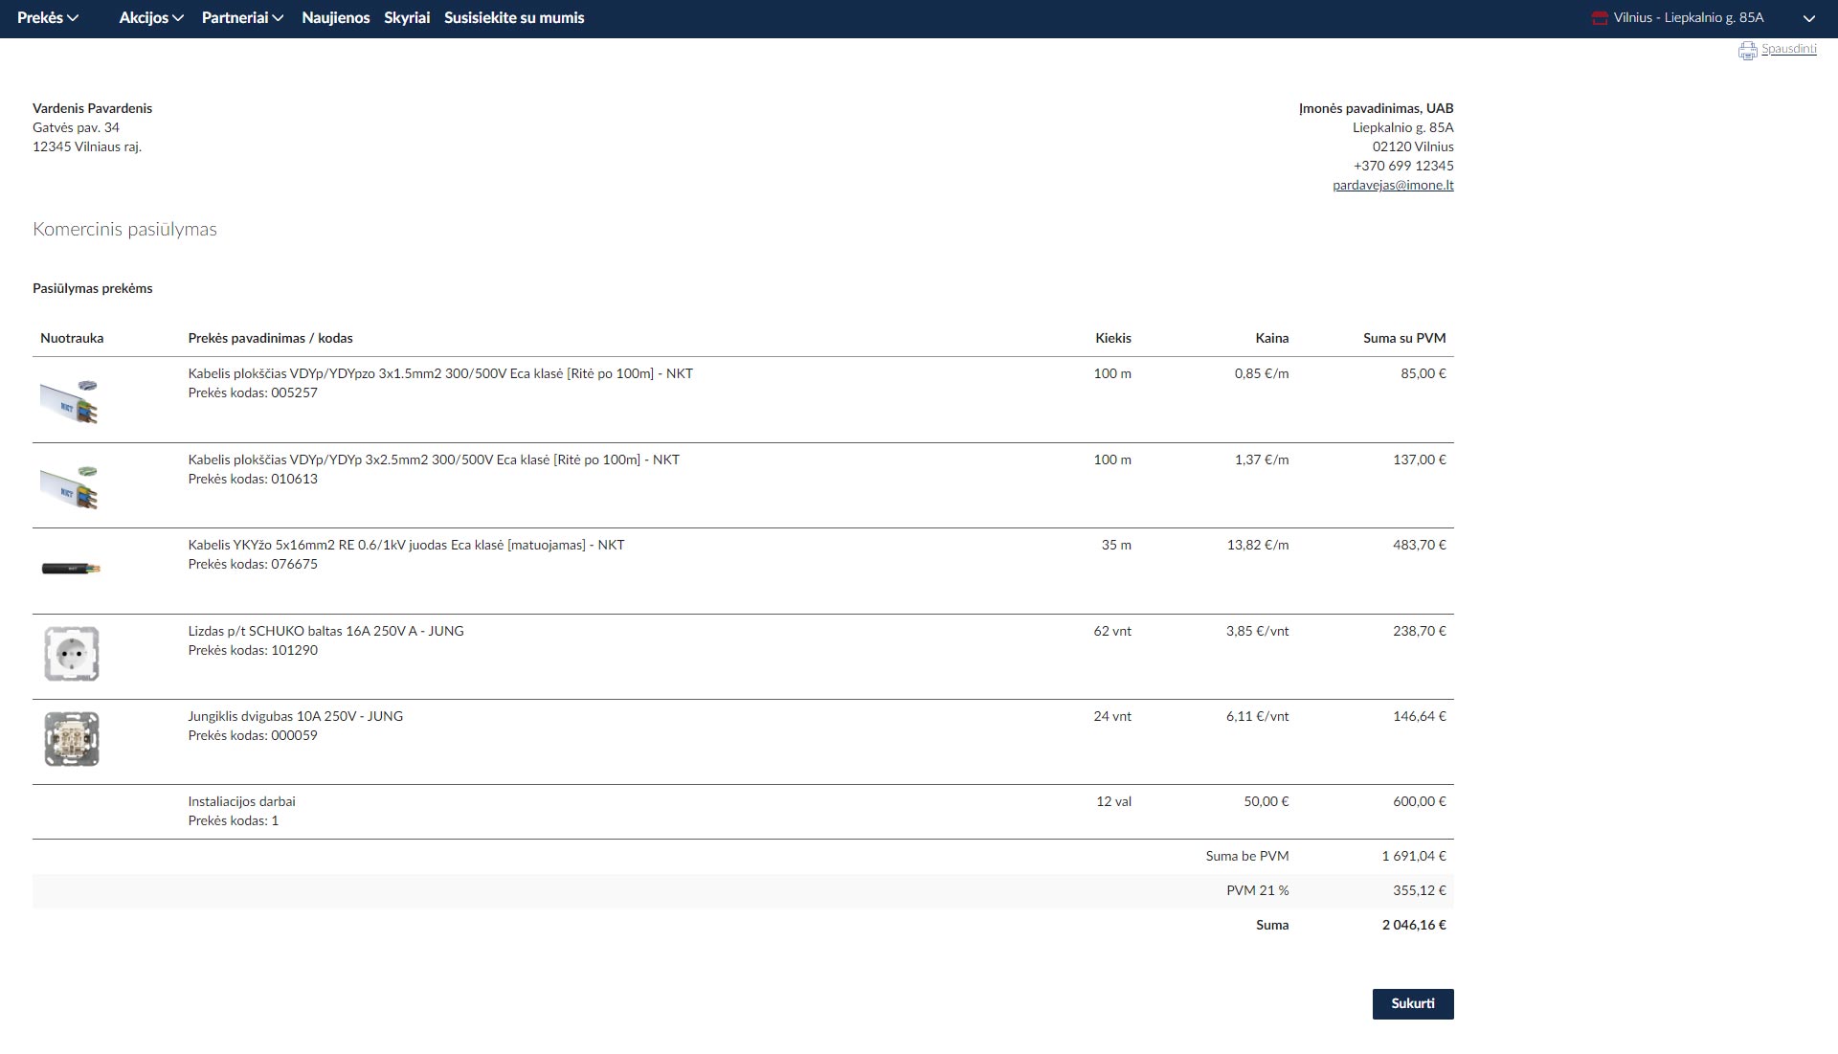Click the printer icon beside Spausdinti
This screenshot has width=1838, height=1054.
(x=1747, y=51)
